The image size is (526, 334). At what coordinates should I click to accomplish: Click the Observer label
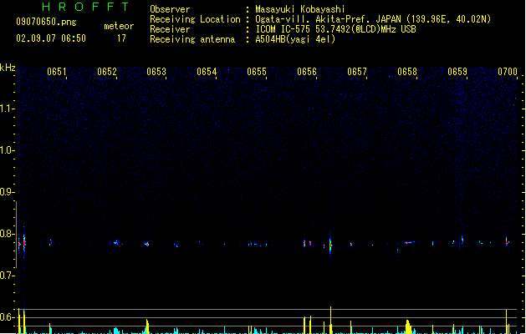pyautogui.click(x=170, y=9)
